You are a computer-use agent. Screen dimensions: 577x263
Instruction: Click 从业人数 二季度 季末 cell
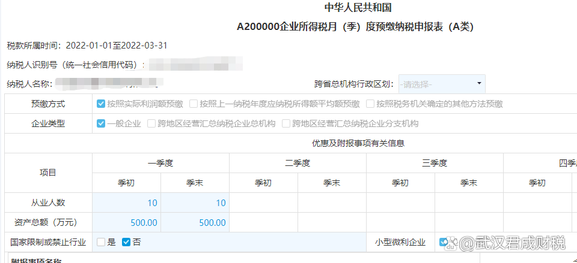pos(332,202)
